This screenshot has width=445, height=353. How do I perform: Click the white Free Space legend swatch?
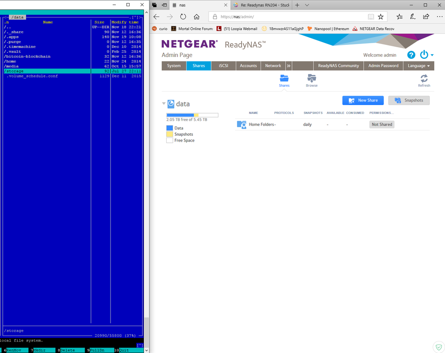point(170,140)
